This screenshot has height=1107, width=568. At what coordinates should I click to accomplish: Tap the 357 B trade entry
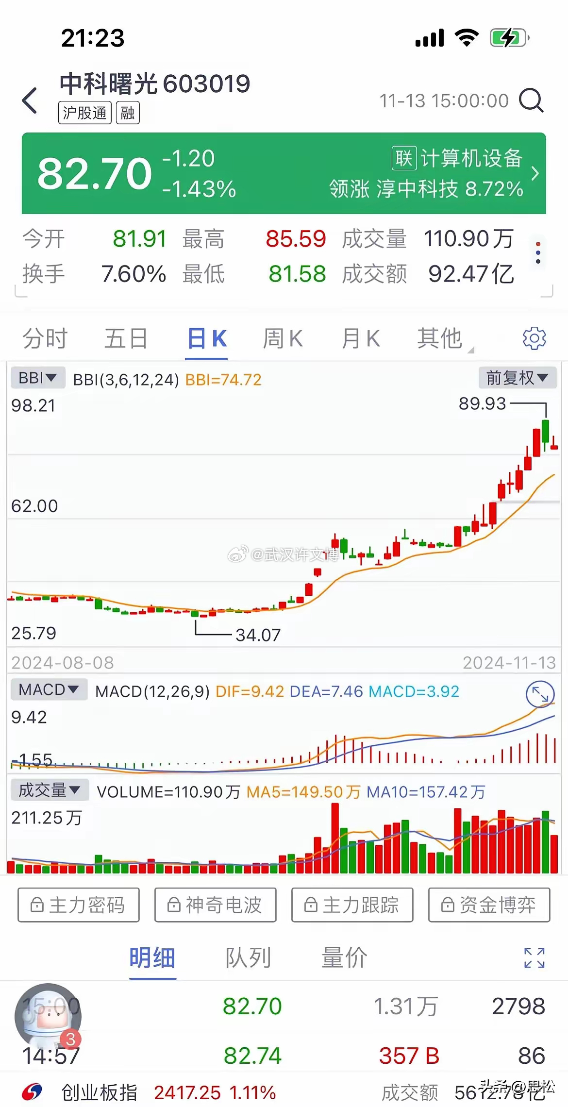coord(409,1056)
